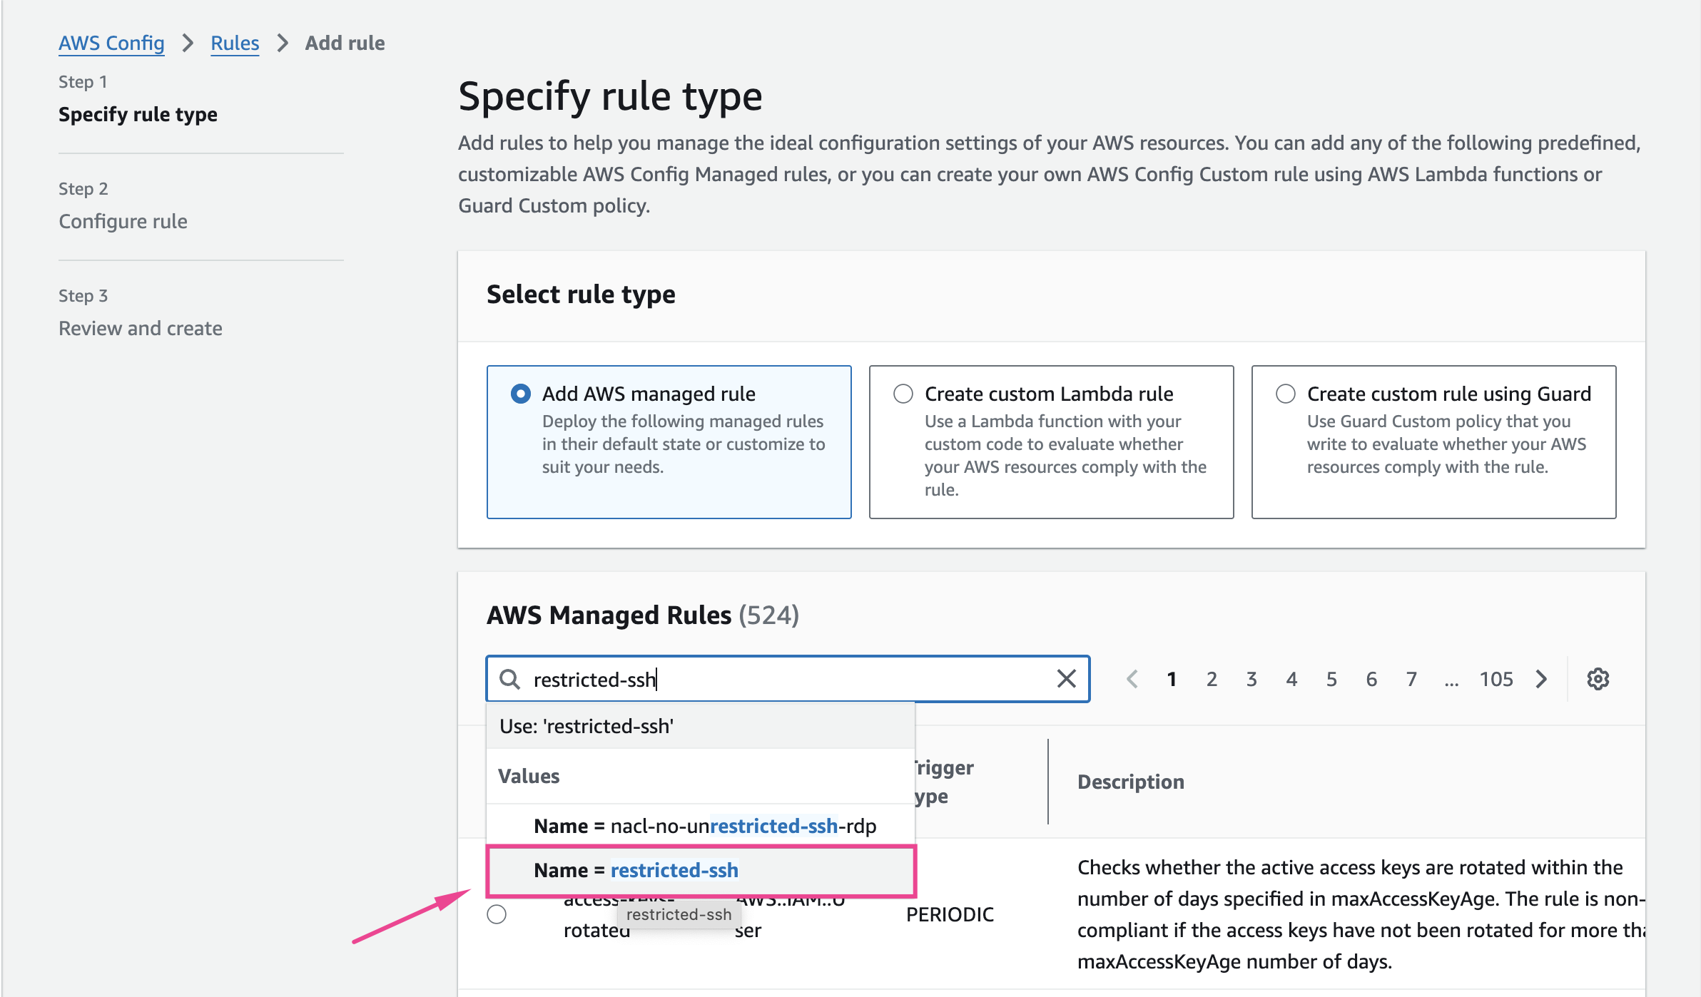Click the search magnifier icon
Screen dimensions: 1701x997
click(509, 679)
